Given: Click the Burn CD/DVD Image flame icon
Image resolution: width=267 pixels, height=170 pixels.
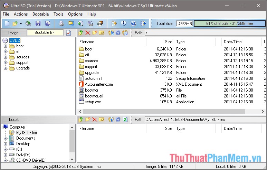Looking at the screenshot, I should pos(100,23).
